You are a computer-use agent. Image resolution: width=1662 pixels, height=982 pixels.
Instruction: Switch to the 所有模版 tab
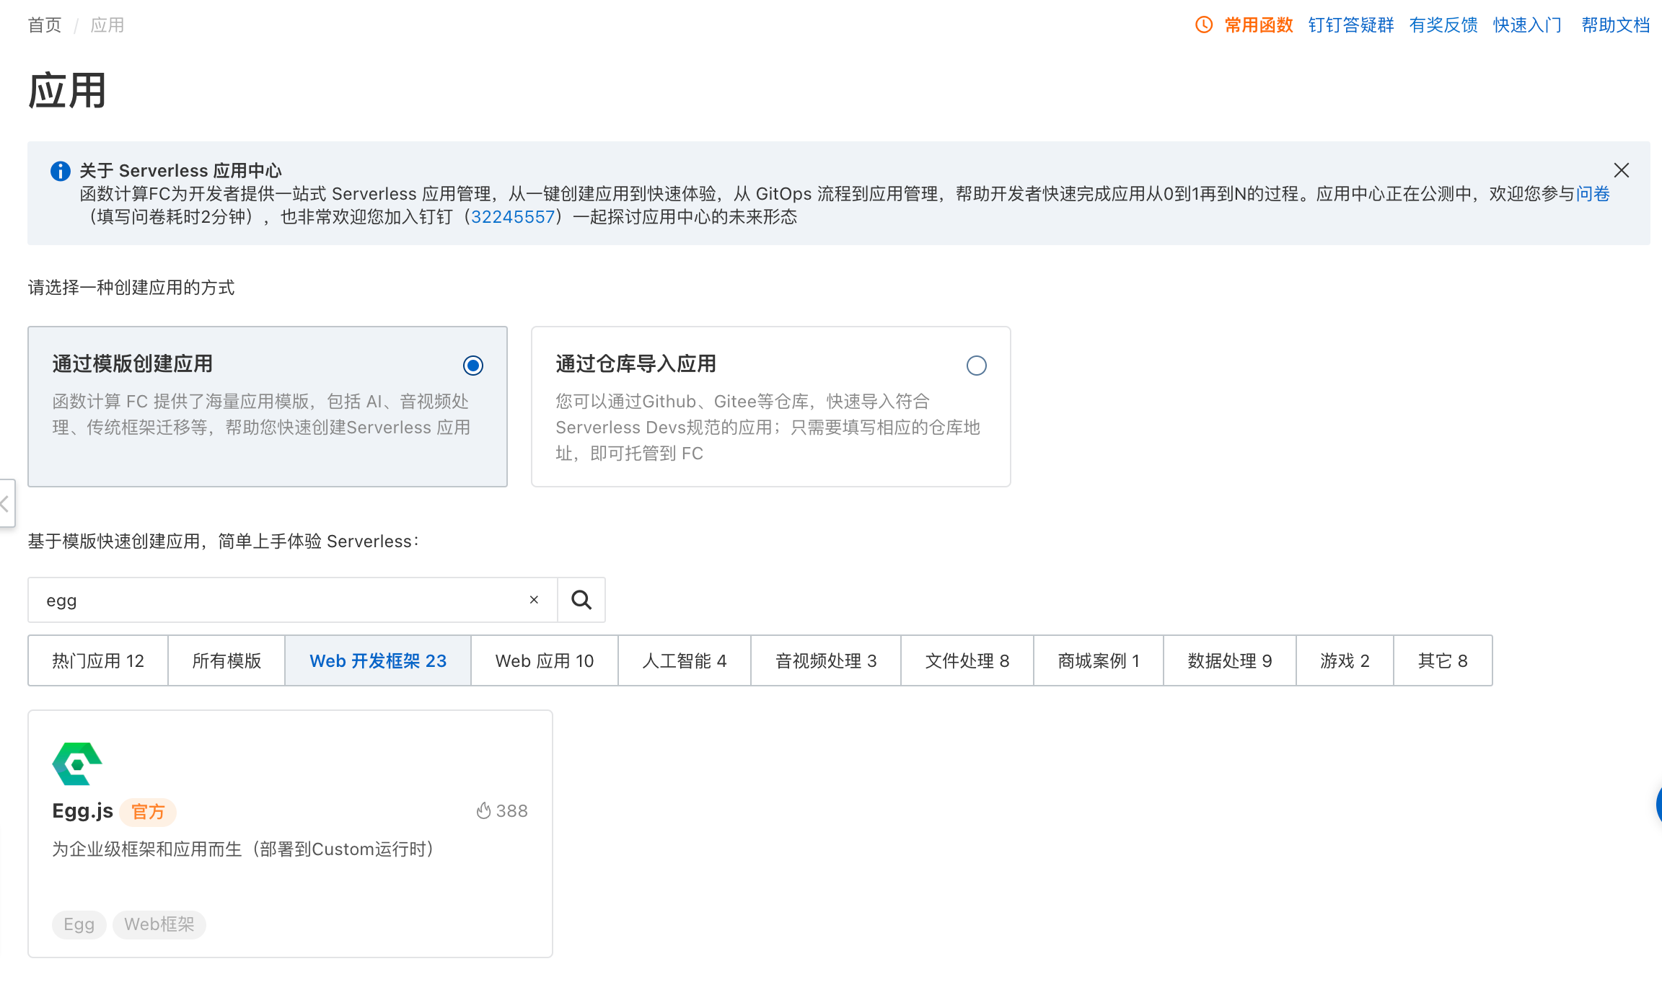coord(227,660)
